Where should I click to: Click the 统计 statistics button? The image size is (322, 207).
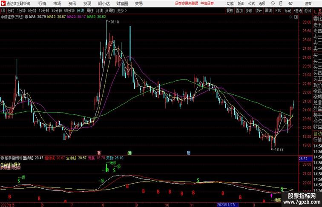coord(259,11)
